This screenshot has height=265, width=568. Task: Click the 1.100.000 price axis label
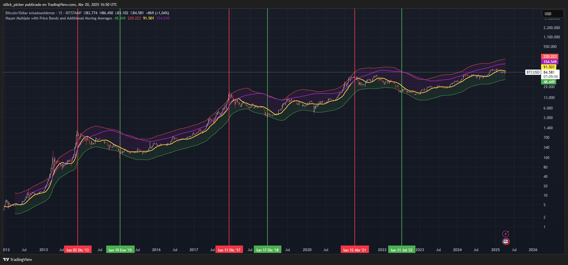(552, 37)
